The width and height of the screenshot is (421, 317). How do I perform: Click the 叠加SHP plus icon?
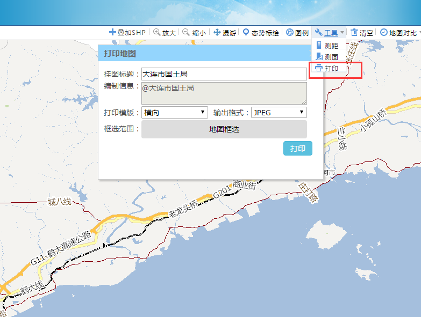(112, 32)
